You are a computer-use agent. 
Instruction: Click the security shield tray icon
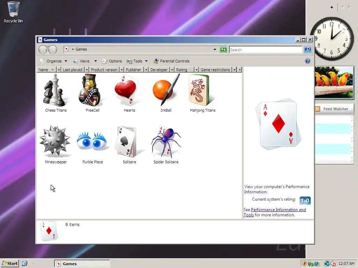305,264
